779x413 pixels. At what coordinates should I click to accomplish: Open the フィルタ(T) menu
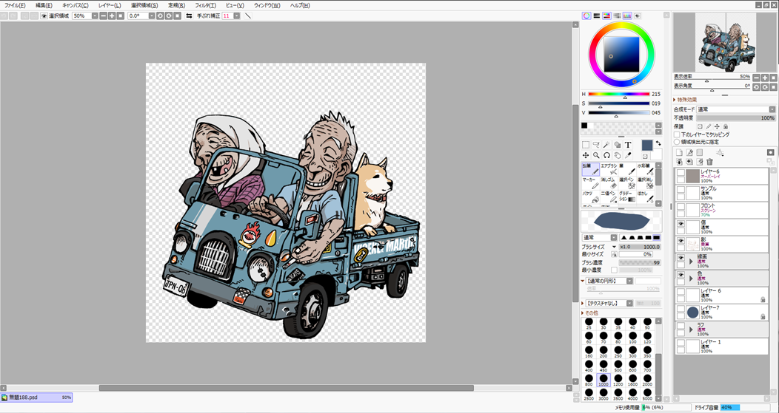coord(205,5)
